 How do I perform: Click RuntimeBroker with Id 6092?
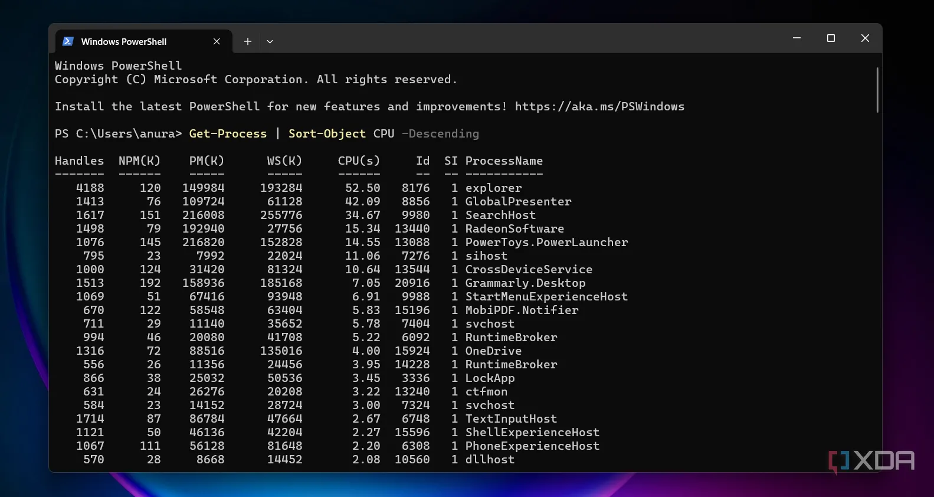[511, 338]
